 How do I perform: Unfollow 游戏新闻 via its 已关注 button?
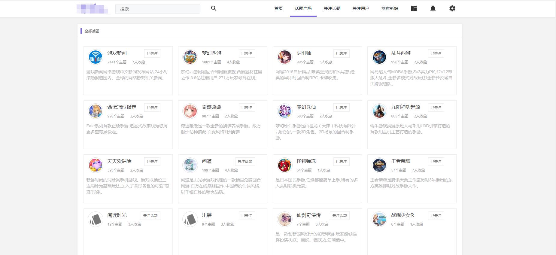[x=152, y=53]
